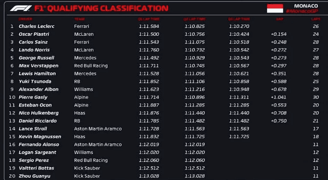Click Oscar Piastri's Q3 time 1:10.424

coord(239,34)
